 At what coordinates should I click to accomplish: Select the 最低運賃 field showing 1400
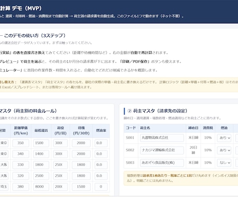41,154
